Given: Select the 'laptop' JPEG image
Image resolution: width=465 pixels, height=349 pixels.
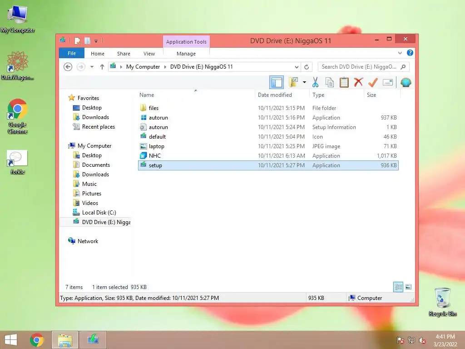Looking at the screenshot, I should [x=268, y=146].
